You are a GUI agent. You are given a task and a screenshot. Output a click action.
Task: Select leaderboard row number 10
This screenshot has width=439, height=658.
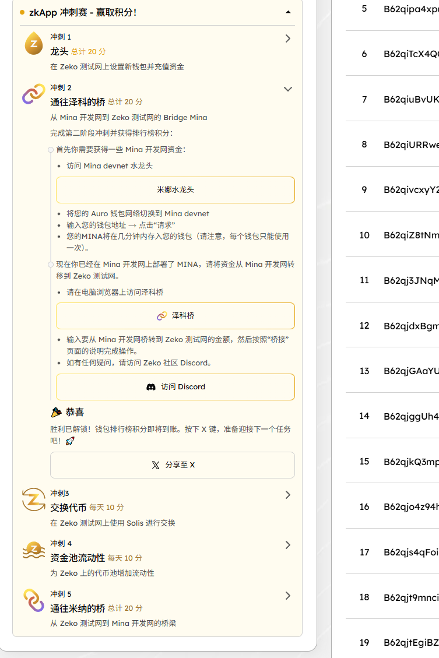click(x=364, y=235)
